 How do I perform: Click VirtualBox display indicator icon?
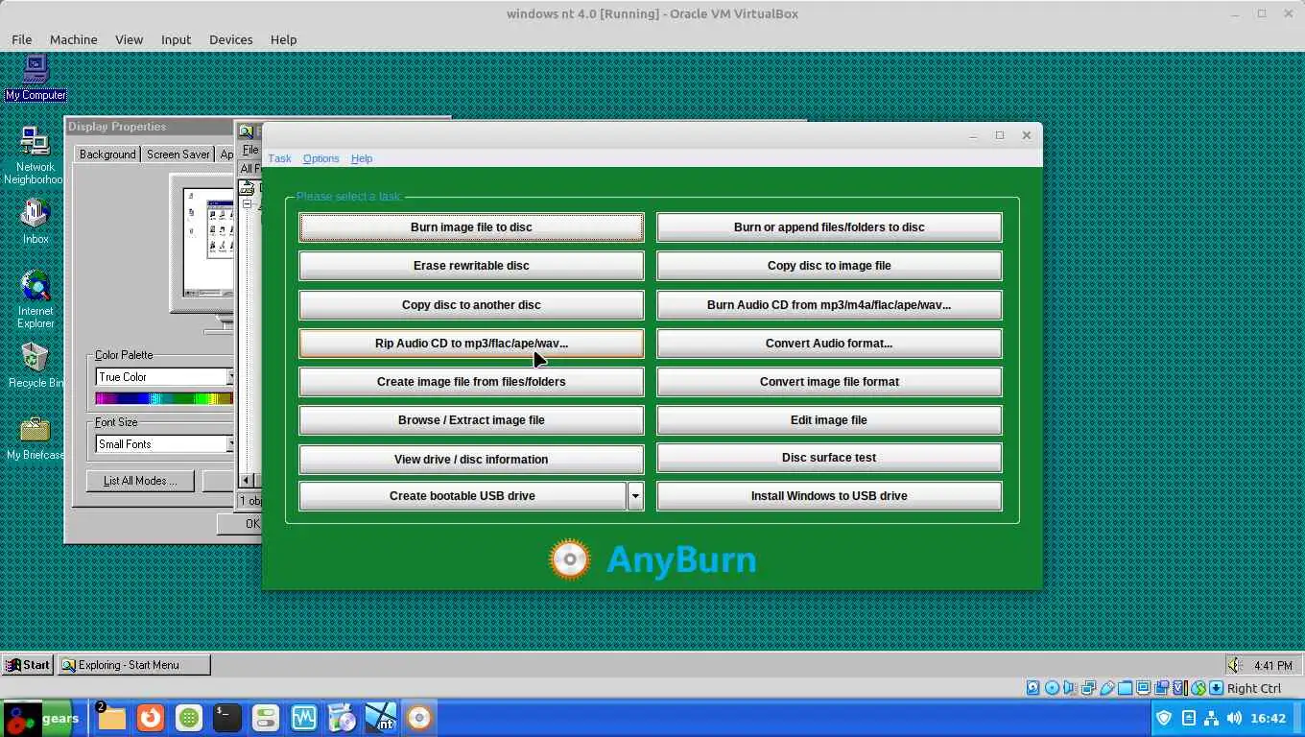coord(1143,688)
